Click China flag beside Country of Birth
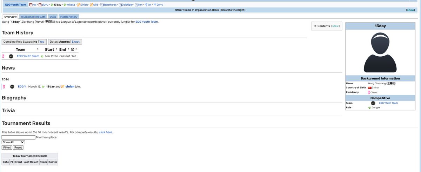Viewport: 421px width, 172px height. click(370, 88)
